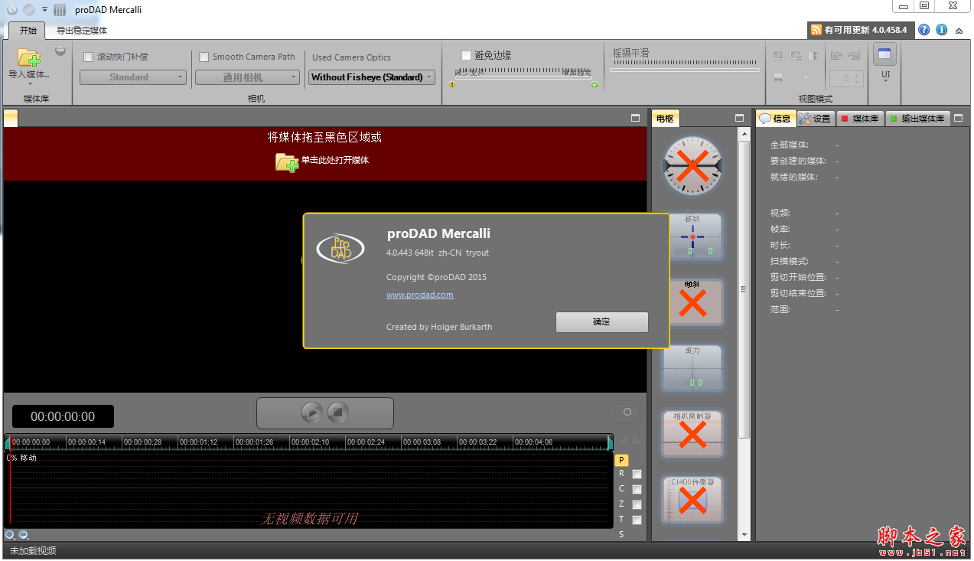
Task: Toggle the T track checkbox
Action: tap(637, 520)
